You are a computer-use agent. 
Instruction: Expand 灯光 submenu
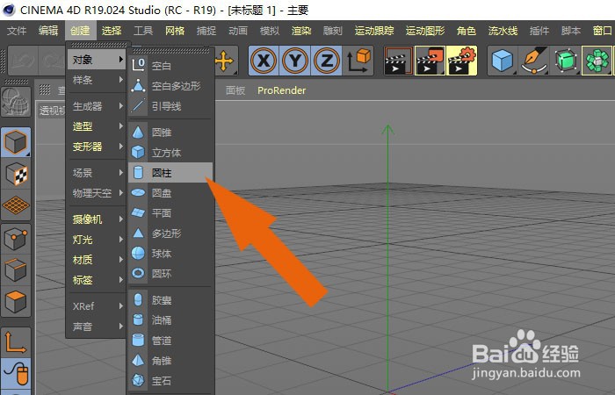click(x=97, y=240)
